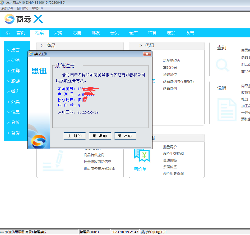Open 品类组织表

click(172, 61)
